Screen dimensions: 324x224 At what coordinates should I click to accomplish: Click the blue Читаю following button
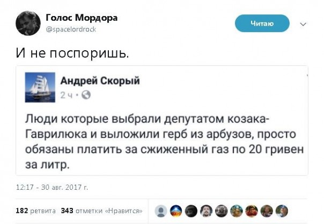coord(262,23)
